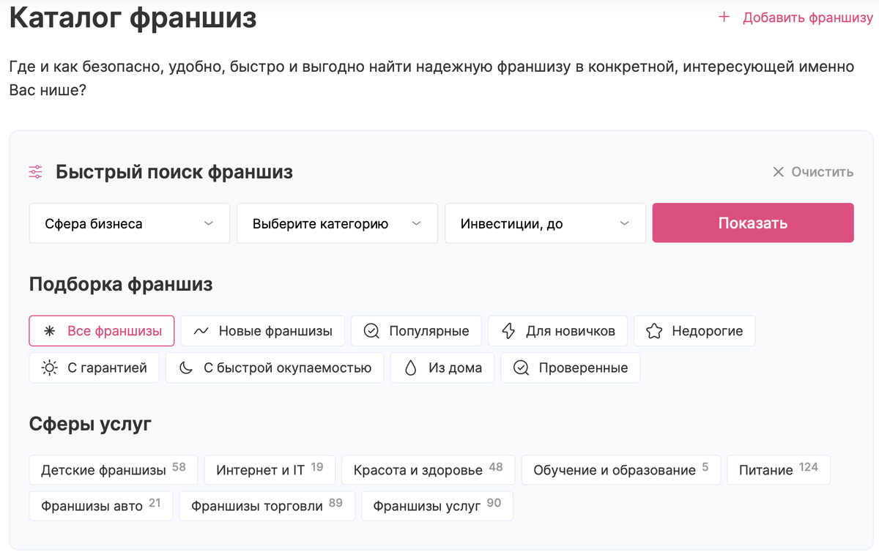
Task: Click the sun icon on С гарантией filter
Action: pyautogui.click(x=46, y=367)
